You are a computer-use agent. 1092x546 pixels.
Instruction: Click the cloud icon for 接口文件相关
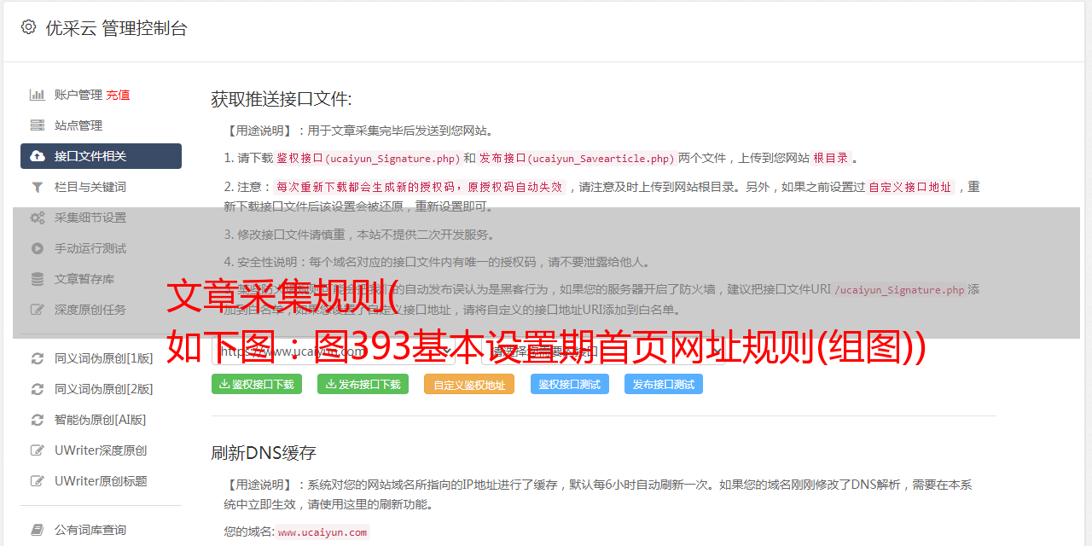[38, 156]
